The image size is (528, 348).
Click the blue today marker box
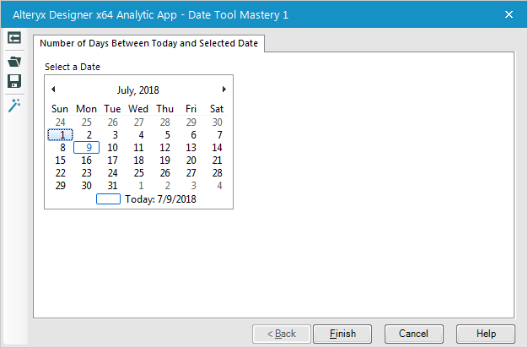[x=109, y=199]
